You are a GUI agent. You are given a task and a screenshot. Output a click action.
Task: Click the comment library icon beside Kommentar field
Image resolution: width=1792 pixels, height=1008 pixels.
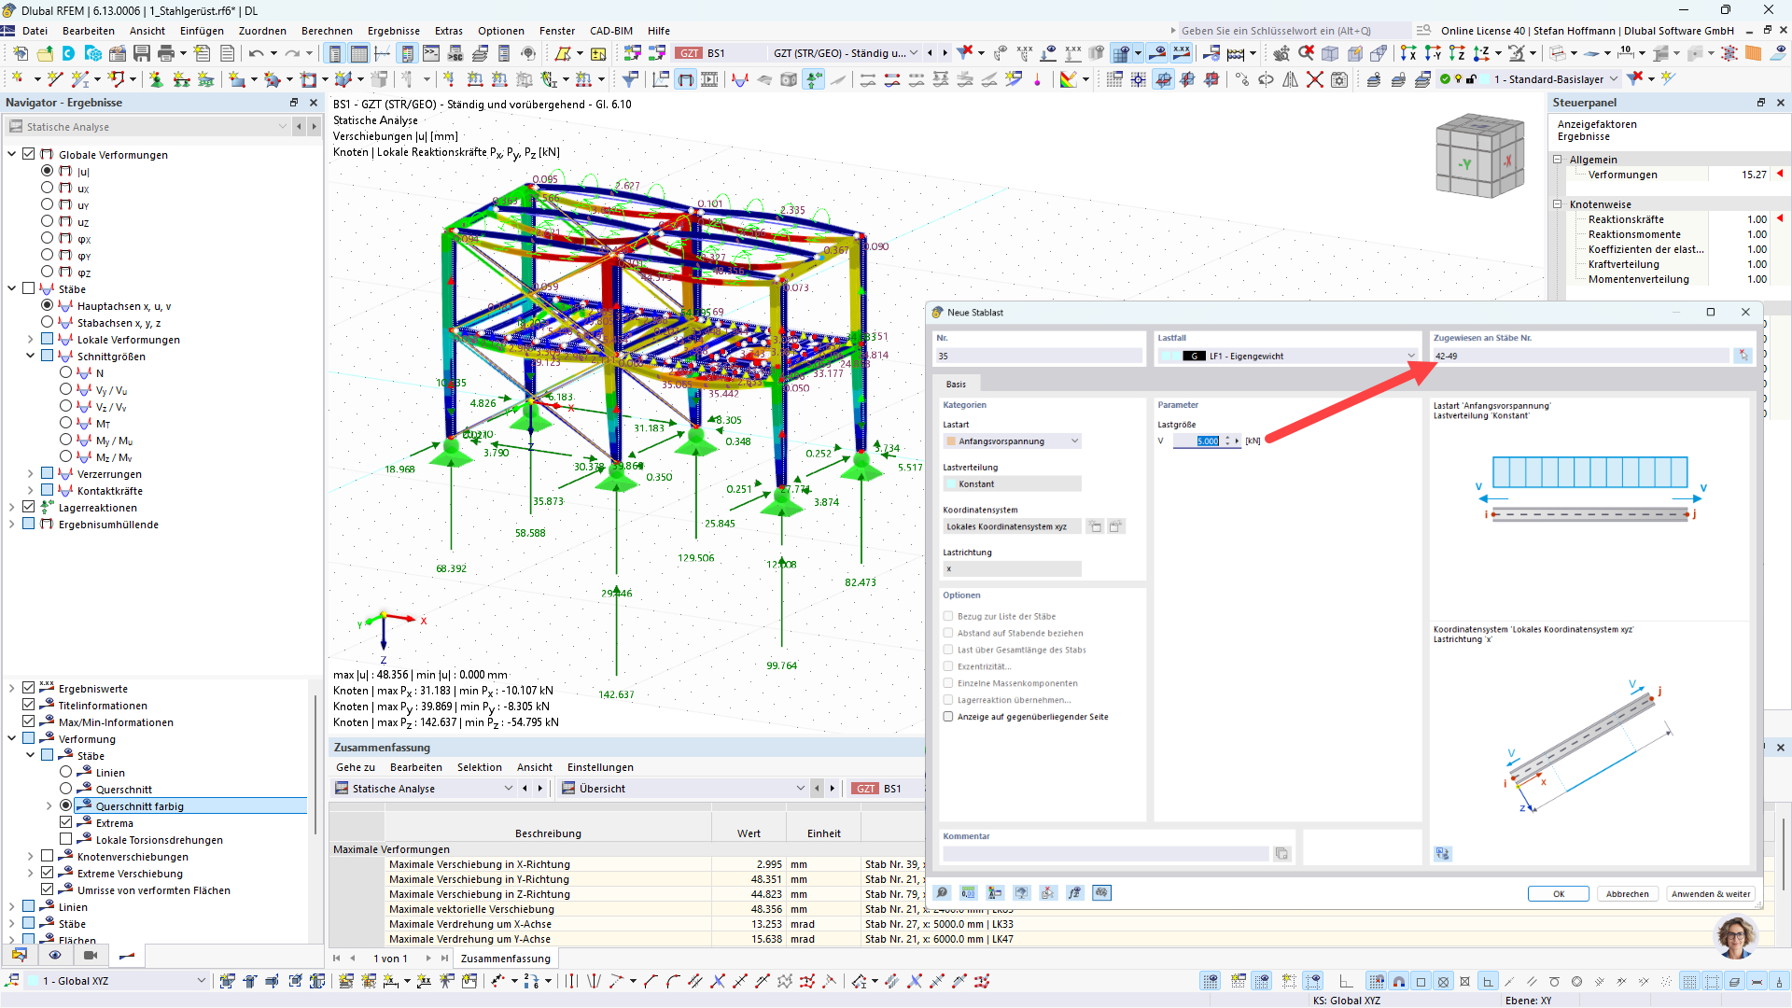tap(1281, 853)
